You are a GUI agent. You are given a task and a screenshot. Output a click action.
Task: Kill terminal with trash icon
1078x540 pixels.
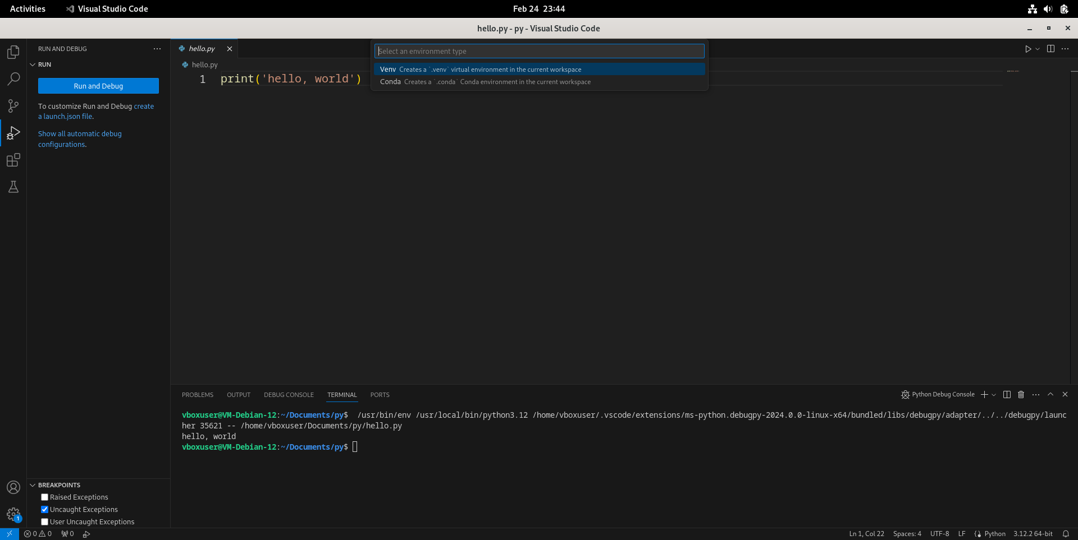coord(1021,395)
